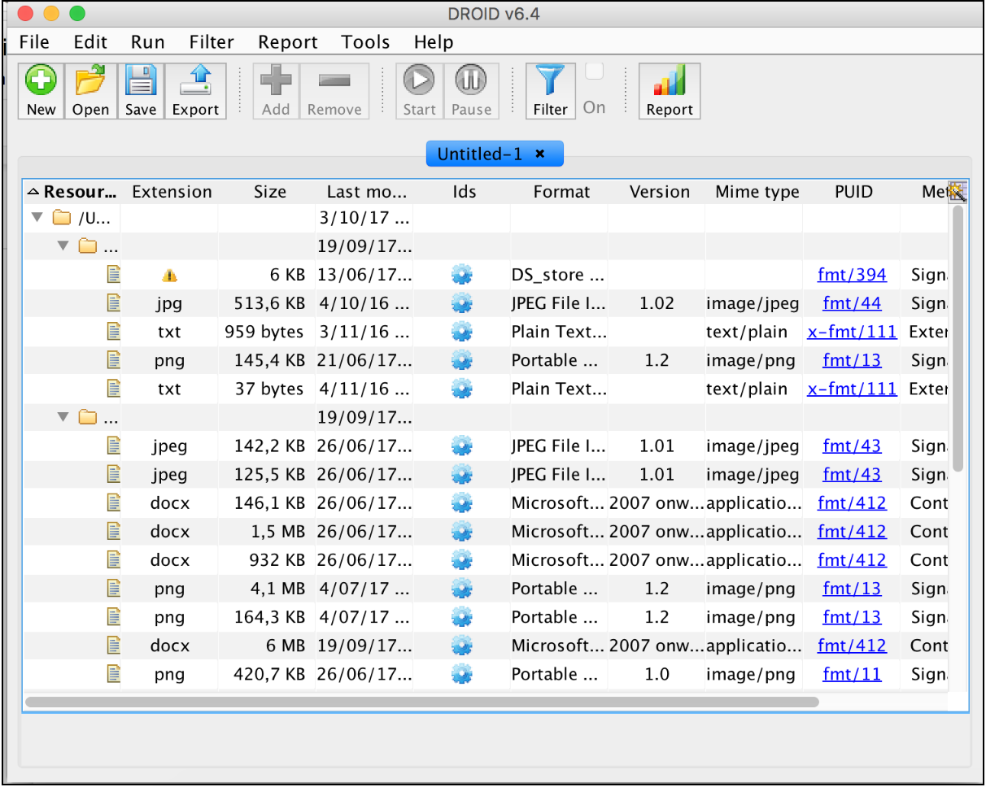This screenshot has width=986, height=787.
Task: Collapse the first subfolder dated 19/09/17
Action: click(x=63, y=246)
